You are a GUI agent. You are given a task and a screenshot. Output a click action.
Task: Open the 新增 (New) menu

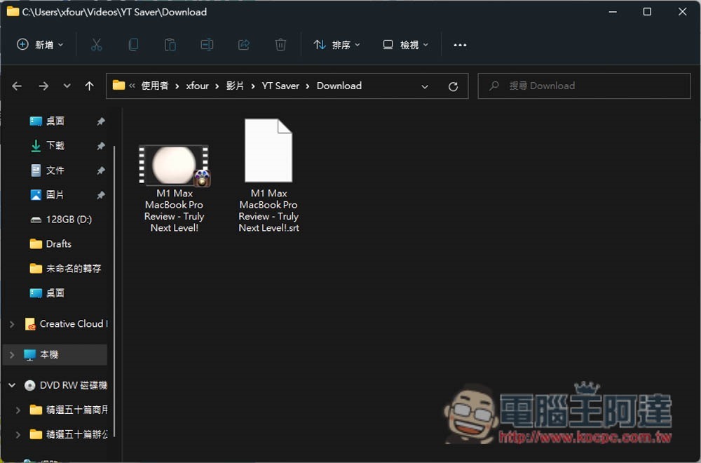pyautogui.click(x=40, y=45)
